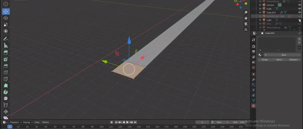The height and width of the screenshot is (129, 303).
Task: Select the Inset Faces tool
Action: coord(6,59)
